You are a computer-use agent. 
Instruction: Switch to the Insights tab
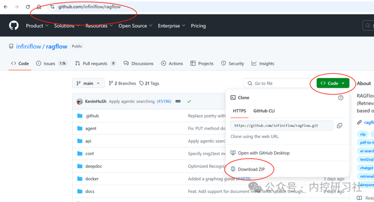coord(263,64)
